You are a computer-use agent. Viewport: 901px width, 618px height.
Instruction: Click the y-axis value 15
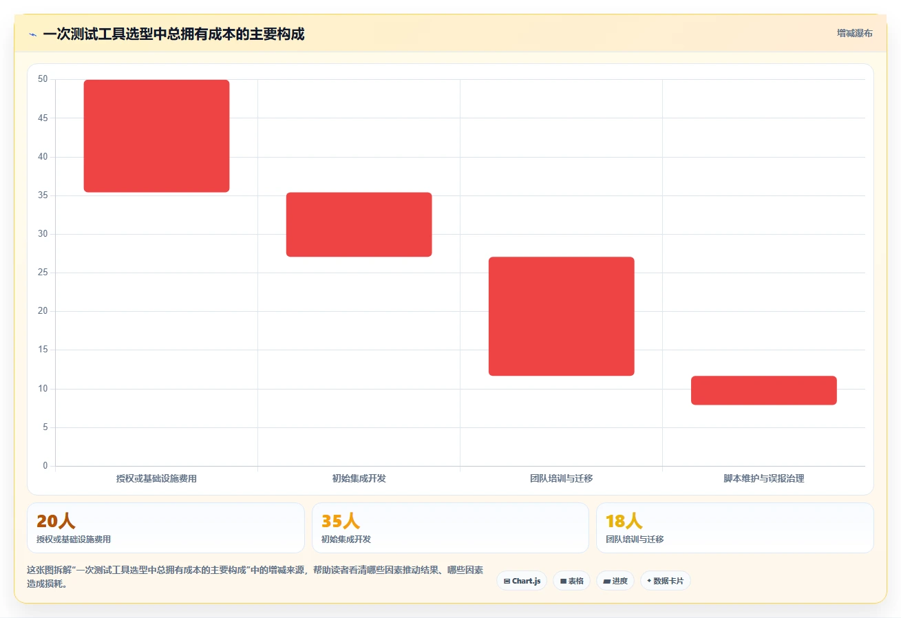click(43, 350)
